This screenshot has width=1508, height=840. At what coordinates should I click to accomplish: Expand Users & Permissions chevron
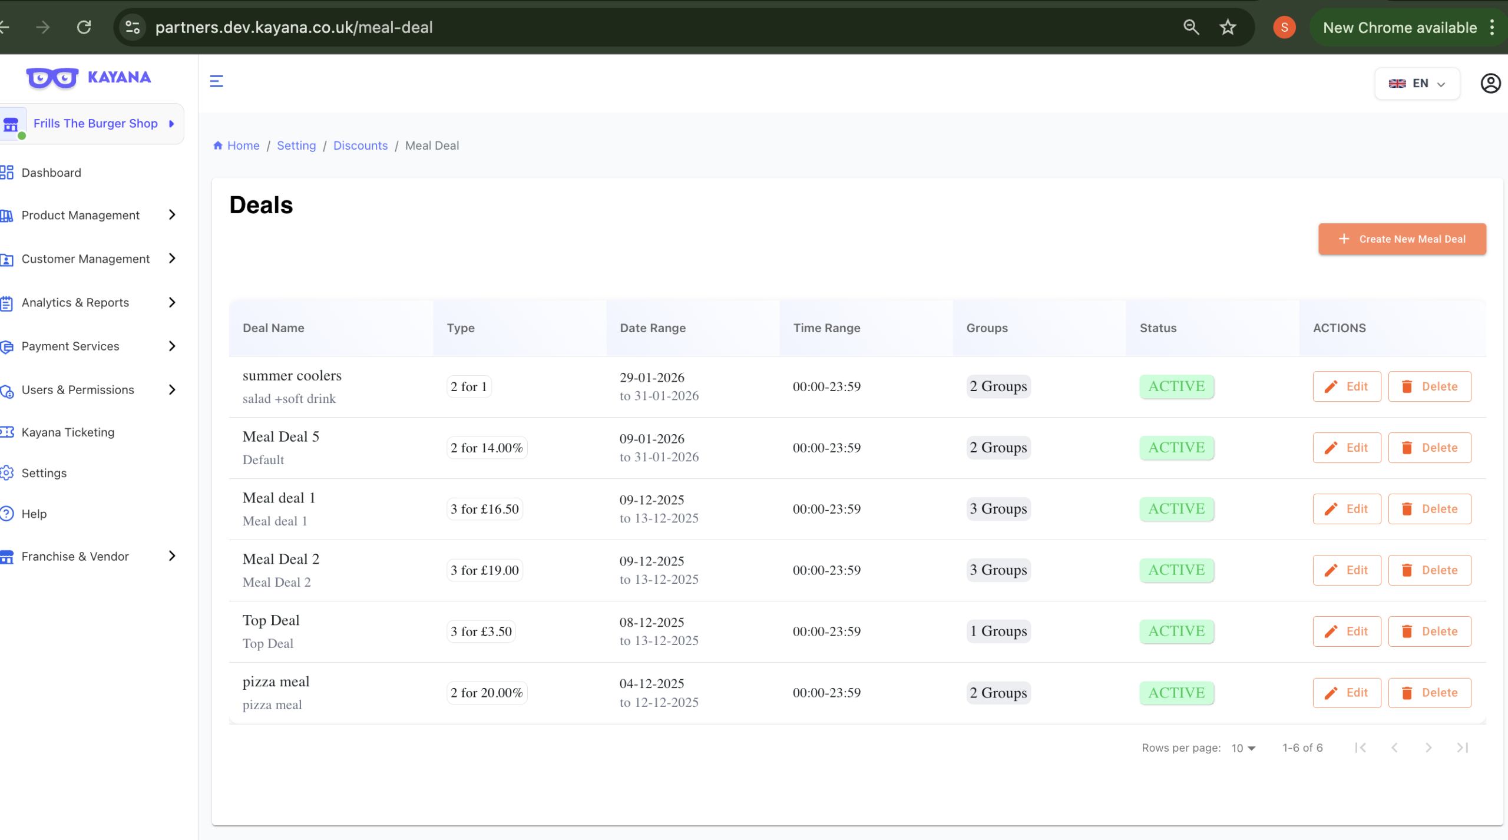point(172,389)
